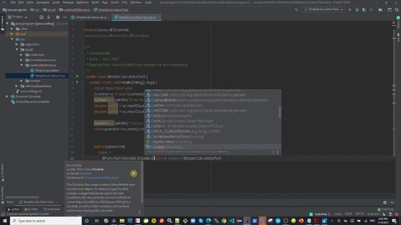Open the Run tool window settings gear

(385, 202)
